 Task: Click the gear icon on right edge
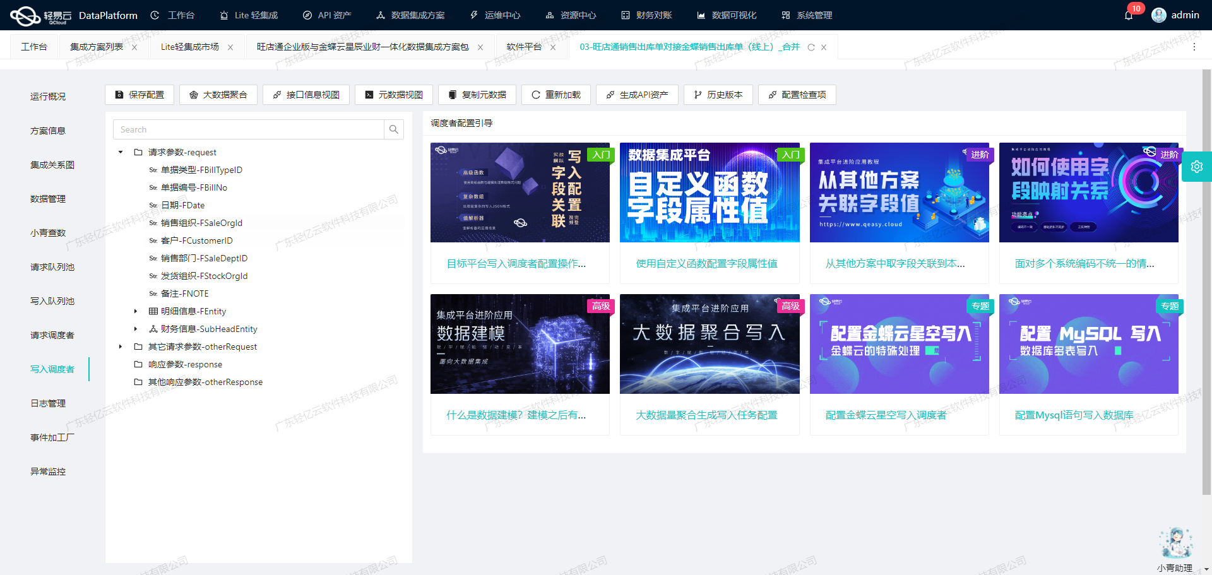tap(1197, 167)
